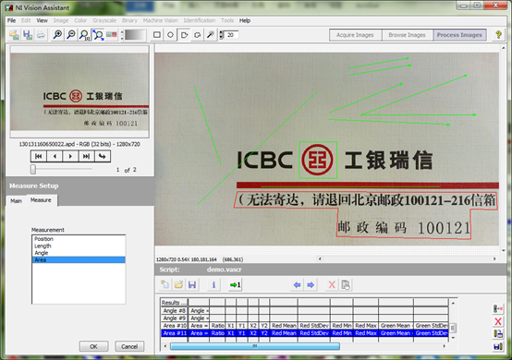
Task: Click the Run Once green arrow
Action: click(235, 284)
